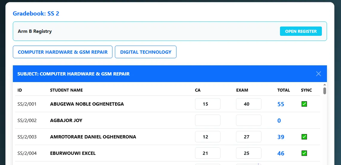Edit exam score 25 for Eburwouwi Excel
The width and height of the screenshot is (341, 165).
click(249, 153)
